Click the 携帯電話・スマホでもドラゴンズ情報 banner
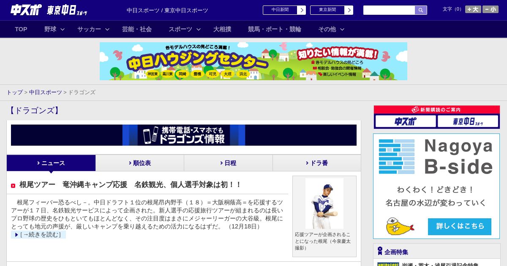507x266 pixels. 184,135
